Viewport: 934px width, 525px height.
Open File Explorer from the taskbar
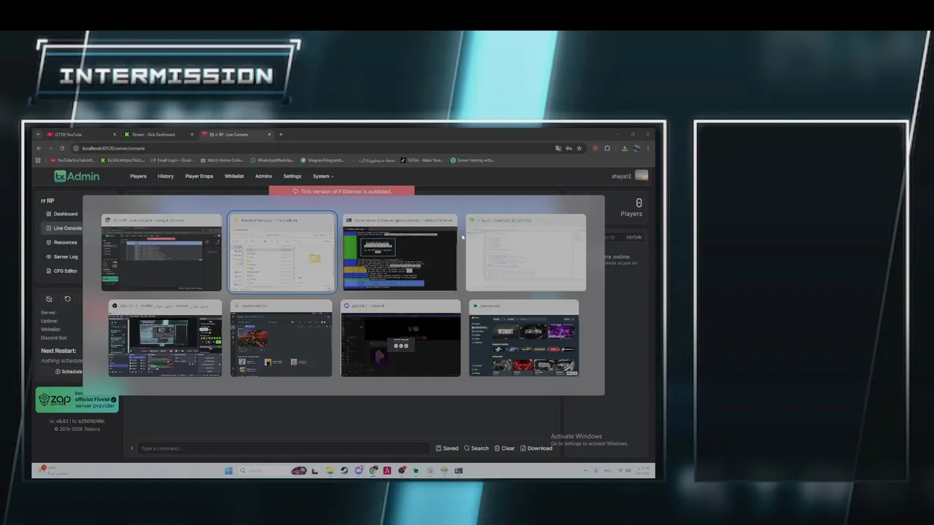(330, 471)
